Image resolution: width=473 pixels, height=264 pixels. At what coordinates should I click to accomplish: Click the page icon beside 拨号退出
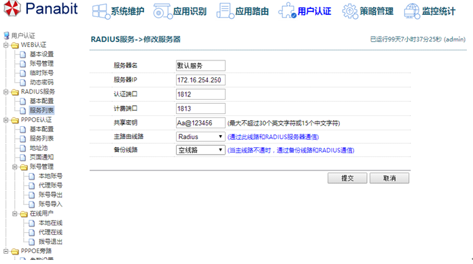tap(32, 242)
